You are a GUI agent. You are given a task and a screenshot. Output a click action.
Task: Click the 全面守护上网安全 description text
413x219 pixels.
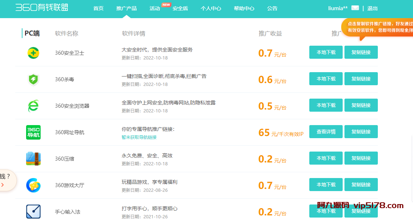[168, 103]
